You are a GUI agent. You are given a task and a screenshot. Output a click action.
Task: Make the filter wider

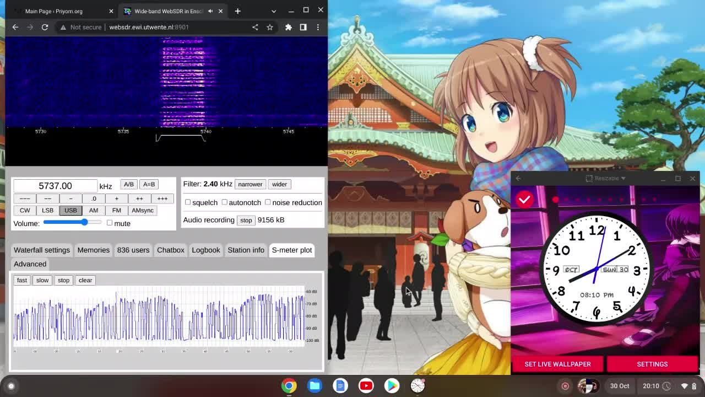coord(279,184)
